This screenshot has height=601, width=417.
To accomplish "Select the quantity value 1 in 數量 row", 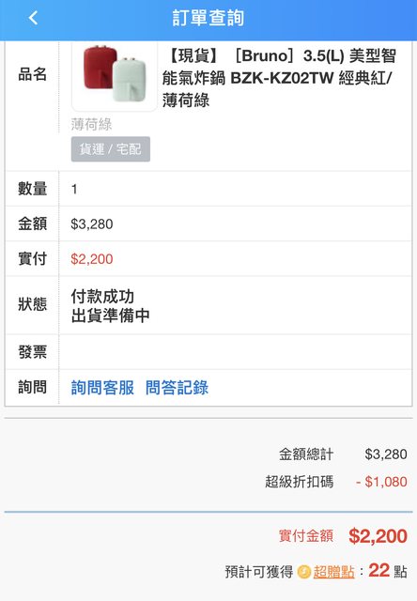I will 74,189.
